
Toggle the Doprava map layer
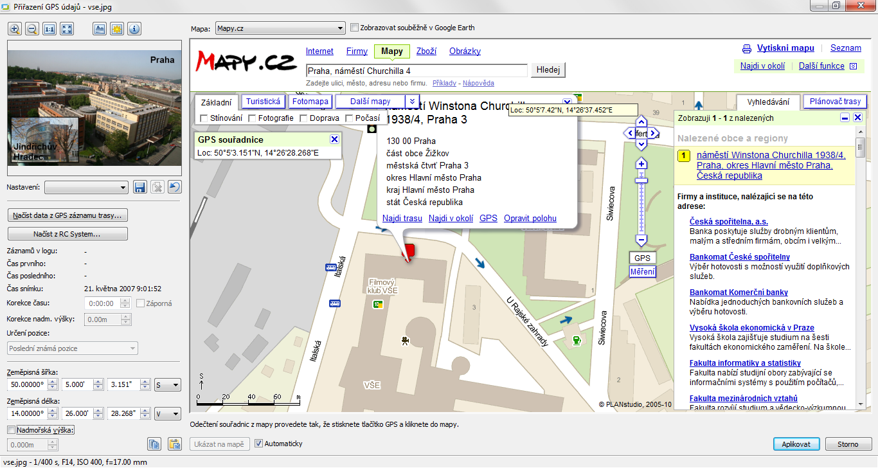[x=302, y=118]
